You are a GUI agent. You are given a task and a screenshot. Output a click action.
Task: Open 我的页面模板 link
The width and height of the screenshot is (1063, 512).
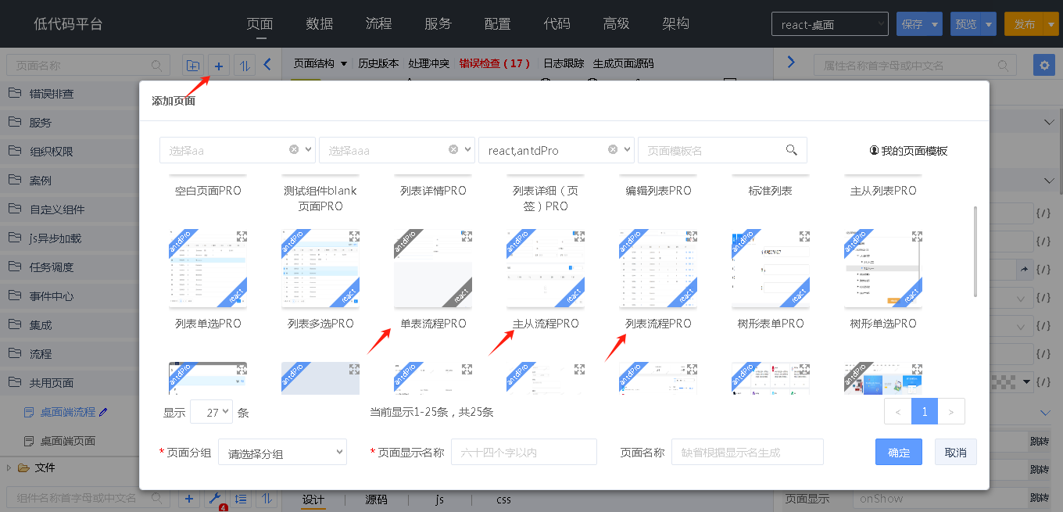pos(908,150)
